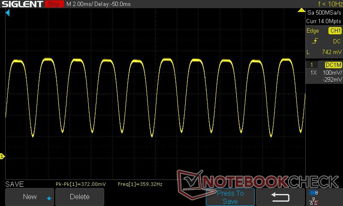The image size is (343, 206).
Task: Click the blue down arrow on New
Action: click(x=49, y=198)
